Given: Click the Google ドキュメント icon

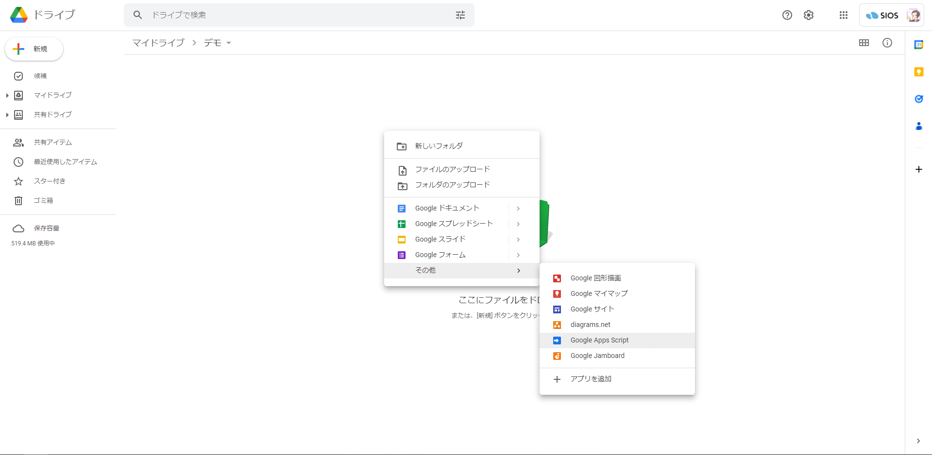Looking at the screenshot, I should click(x=402, y=209).
